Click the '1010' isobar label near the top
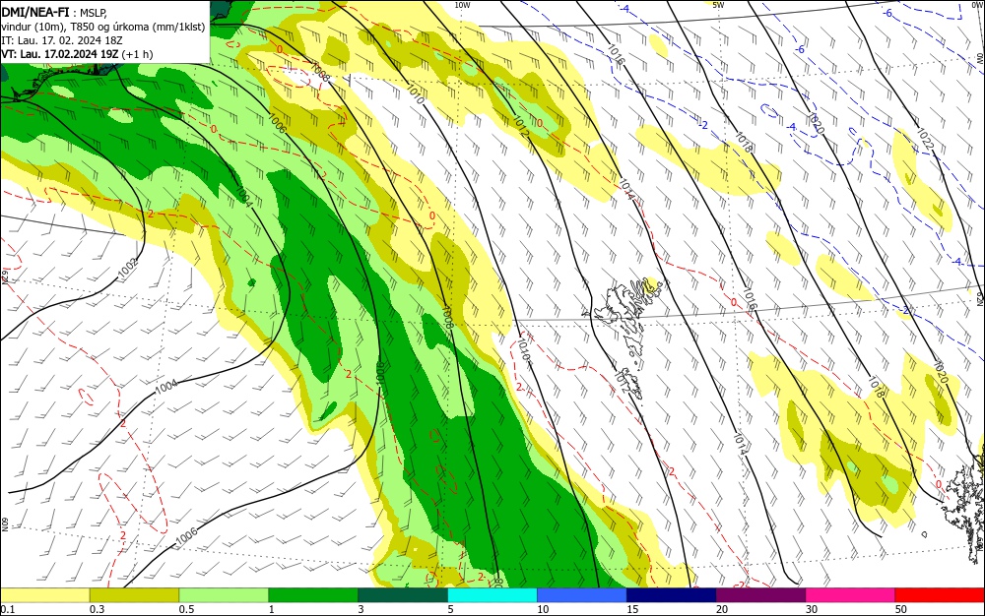Screen dimensions: 985x616 (415, 93)
